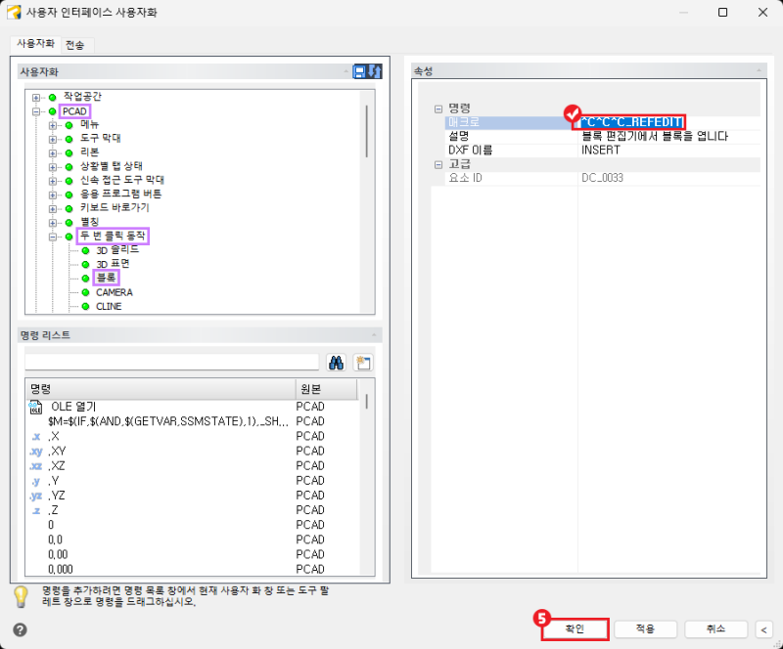This screenshot has width=783, height=649.
Task: Click the OLE 열기 command icon
Action: (x=36, y=407)
